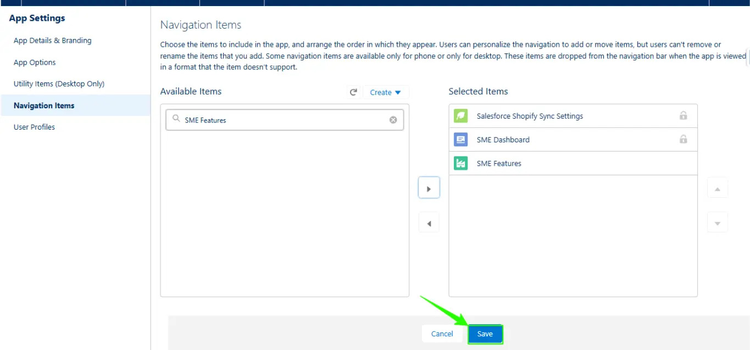Move selected item up in order
The width and height of the screenshot is (750, 350).
[717, 188]
